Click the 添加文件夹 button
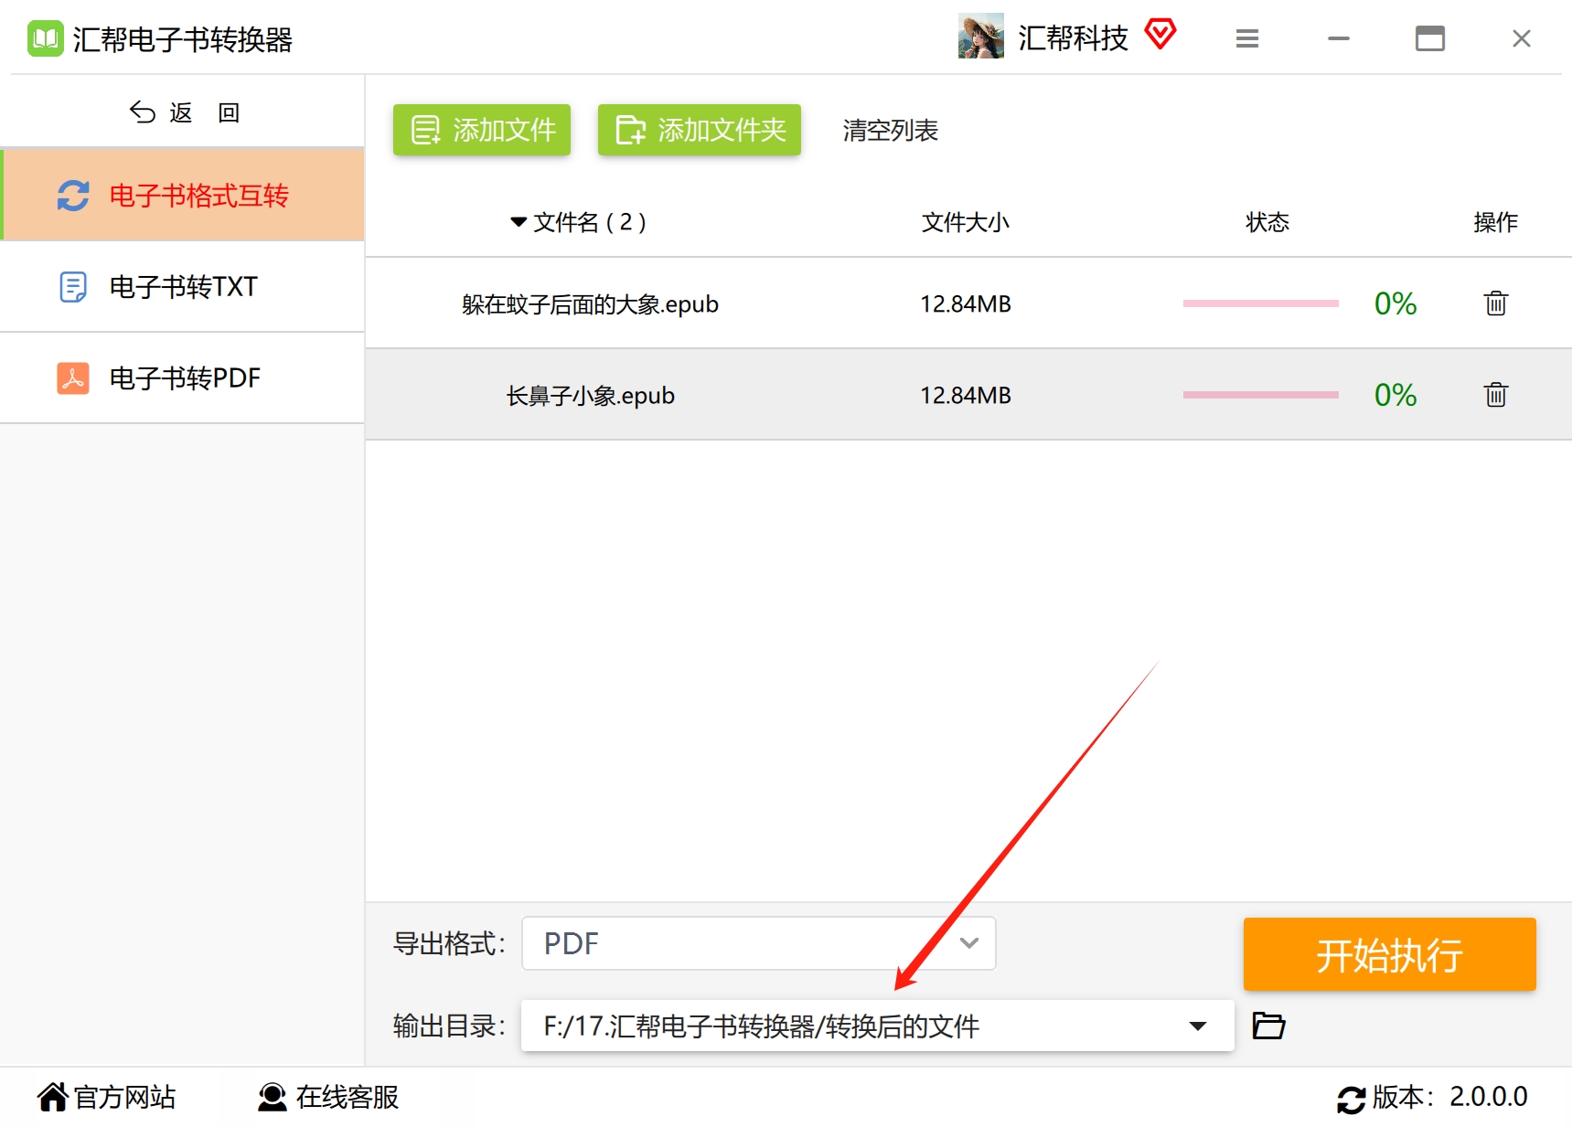Image resolution: width=1572 pixels, height=1127 pixels. [x=700, y=130]
